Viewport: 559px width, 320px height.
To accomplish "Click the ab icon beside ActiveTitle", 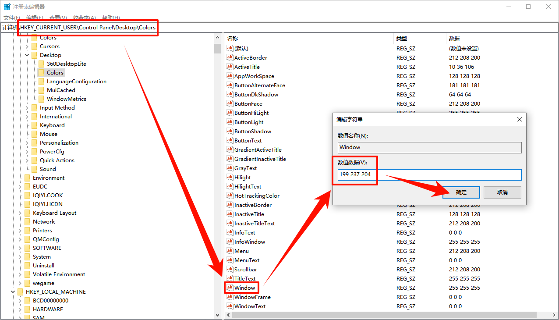I will [x=230, y=67].
